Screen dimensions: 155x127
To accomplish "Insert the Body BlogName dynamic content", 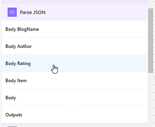I will 74,29.
